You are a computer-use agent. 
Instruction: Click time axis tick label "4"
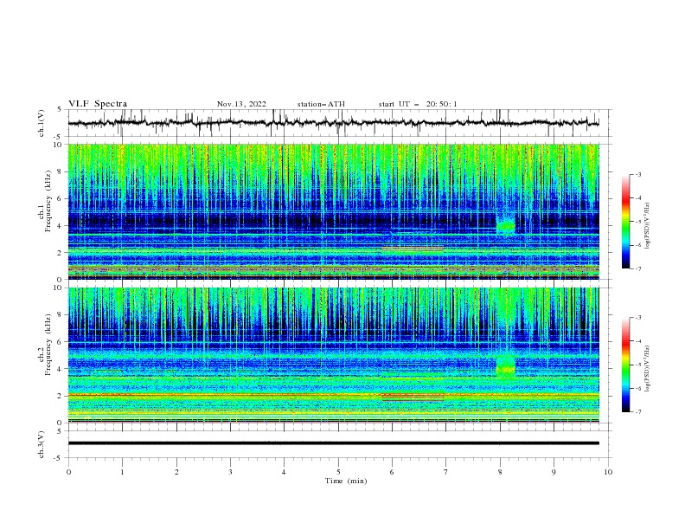point(284,472)
